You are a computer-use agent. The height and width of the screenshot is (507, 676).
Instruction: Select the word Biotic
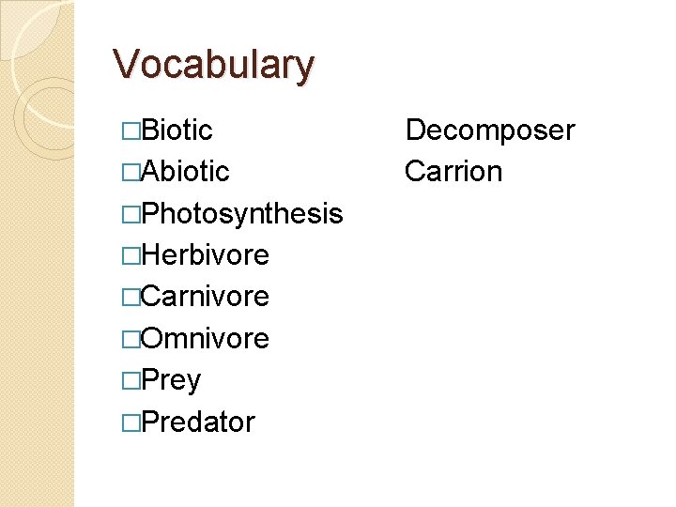pos(177,130)
